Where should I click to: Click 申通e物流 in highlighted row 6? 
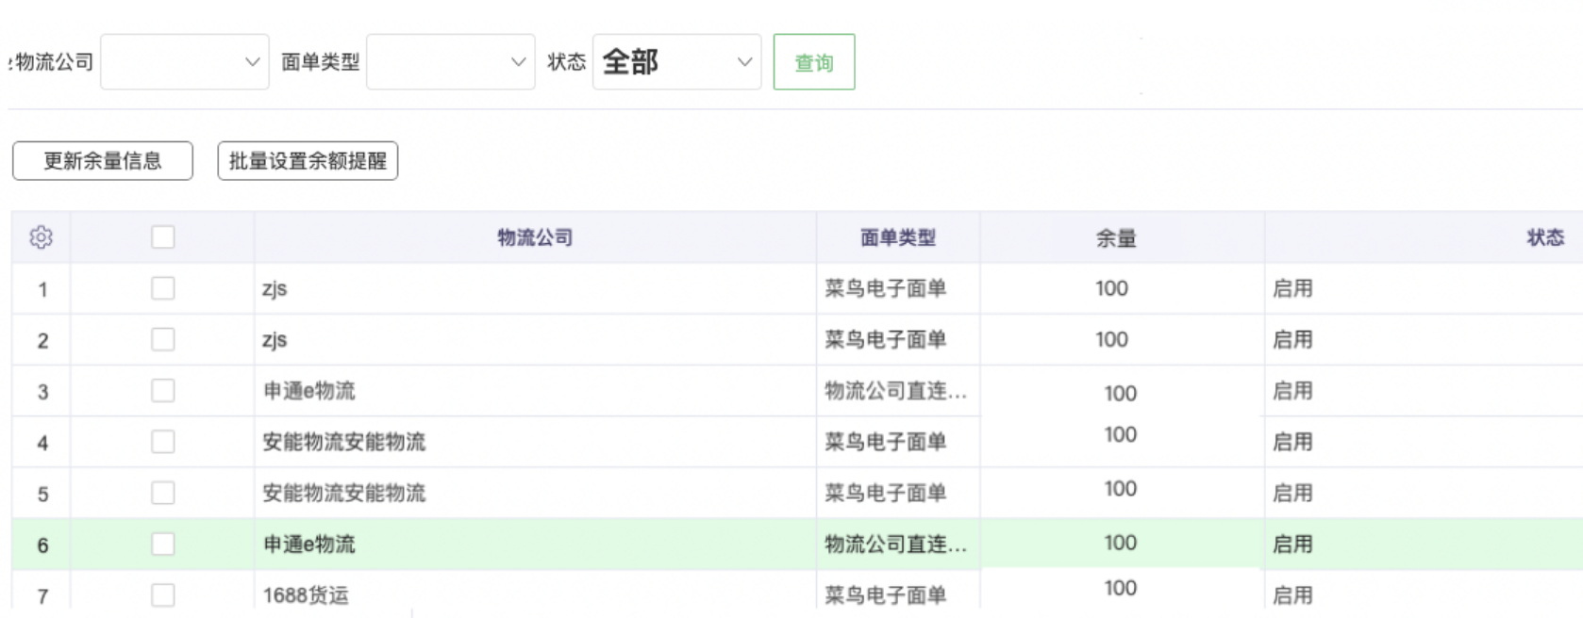[309, 544]
